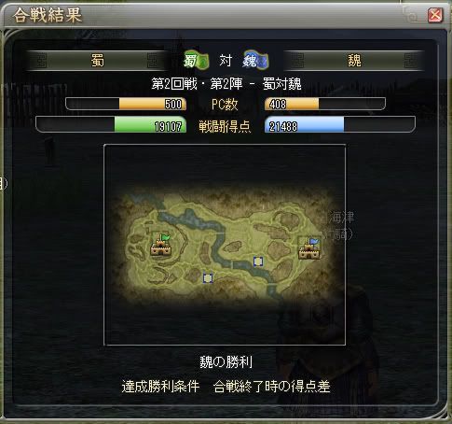This screenshot has width=452, height=424.
Task: Click the 達成勝利条件 condition text
Action: (x=160, y=387)
